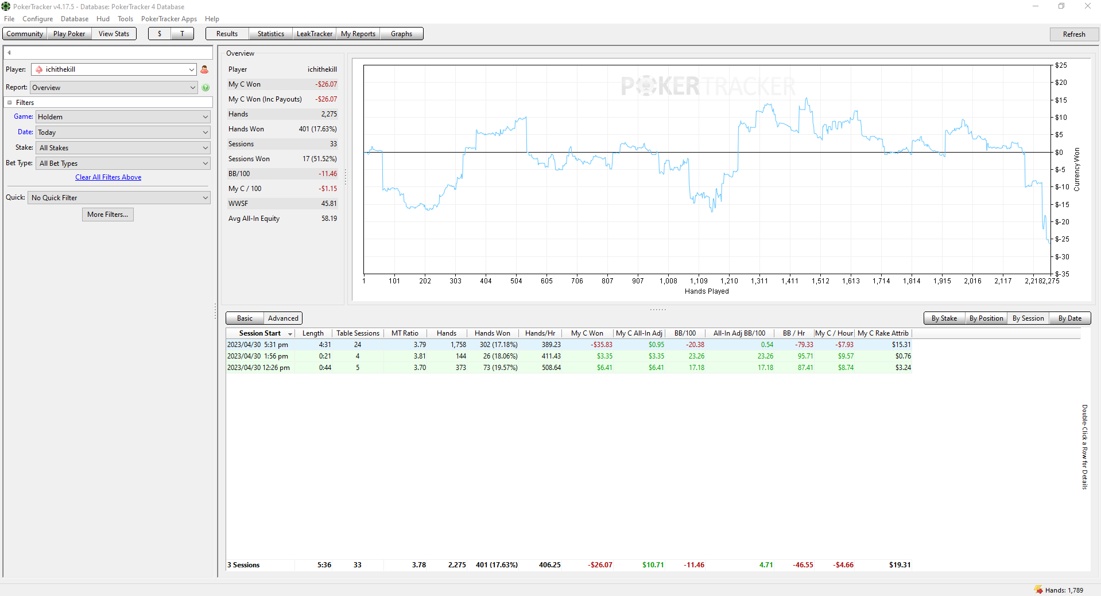The height and width of the screenshot is (596, 1101).
Task: Click the PokerTracker app logo icon
Action: (x=6, y=6)
